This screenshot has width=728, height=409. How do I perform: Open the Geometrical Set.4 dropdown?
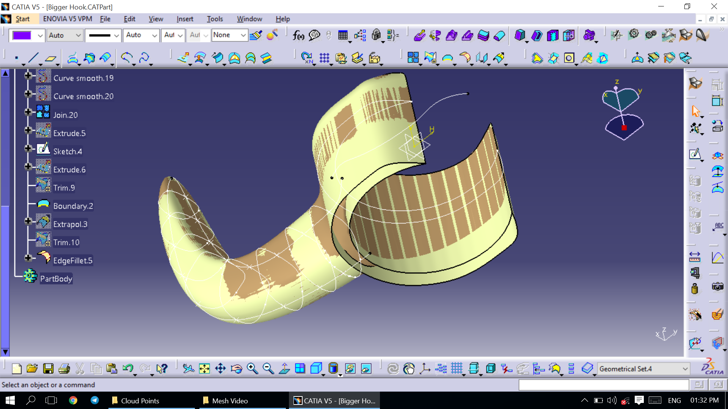point(685,369)
